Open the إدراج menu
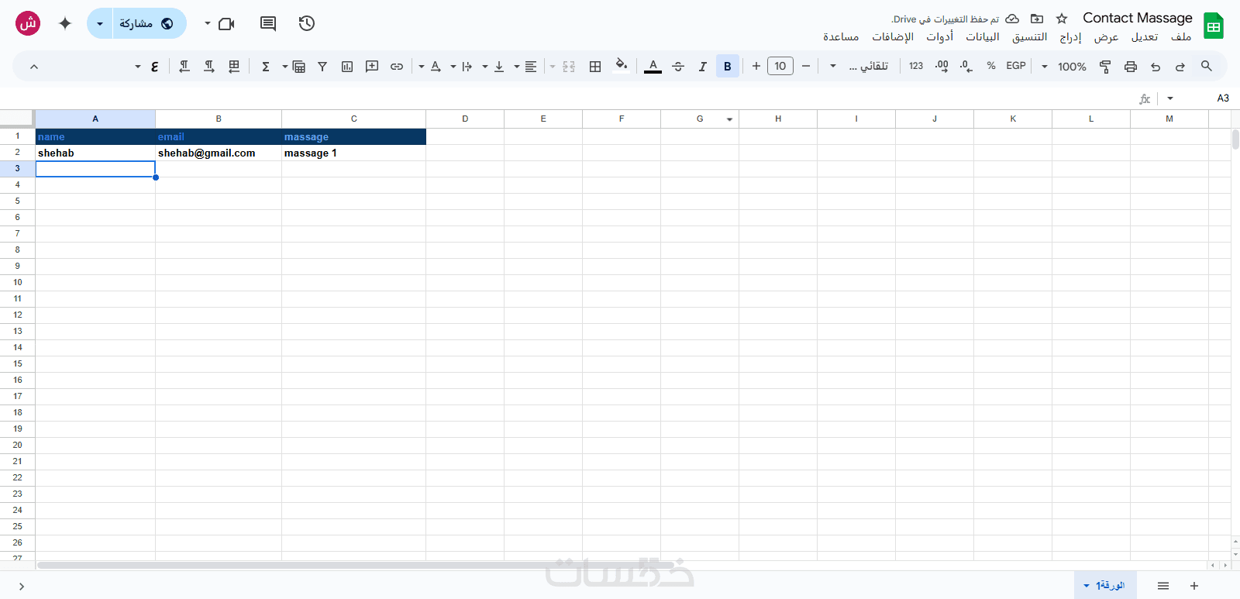 point(1070,36)
